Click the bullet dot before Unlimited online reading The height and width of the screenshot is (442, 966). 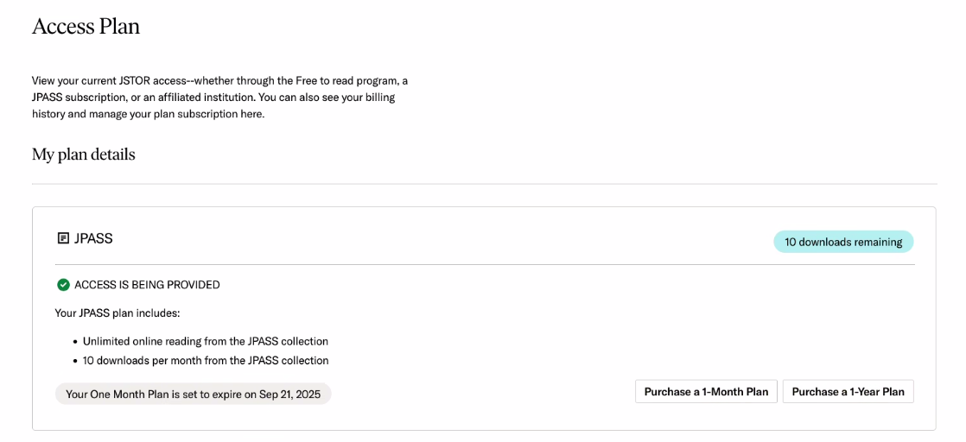(x=75, y=342)
